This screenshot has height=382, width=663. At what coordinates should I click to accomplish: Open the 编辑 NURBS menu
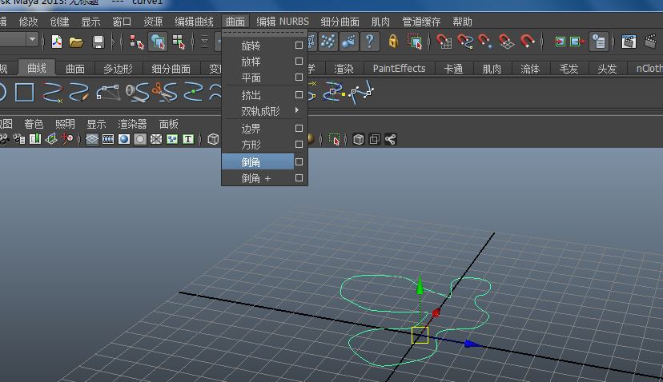(x=283, y=22)
